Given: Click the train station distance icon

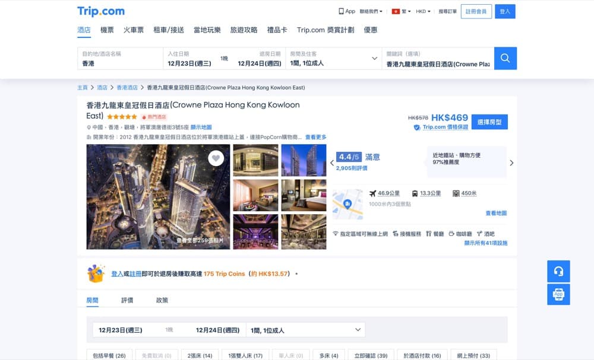Looking at the screenshot, I should pyautogui.click(x=415, y=193).
